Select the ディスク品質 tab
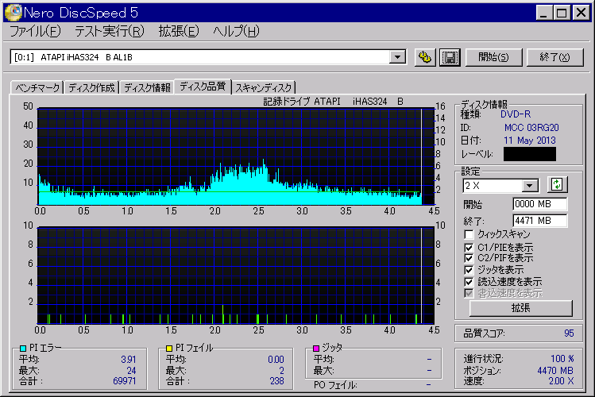This screenshot has height=397, width=595. [x=203, y=87]
